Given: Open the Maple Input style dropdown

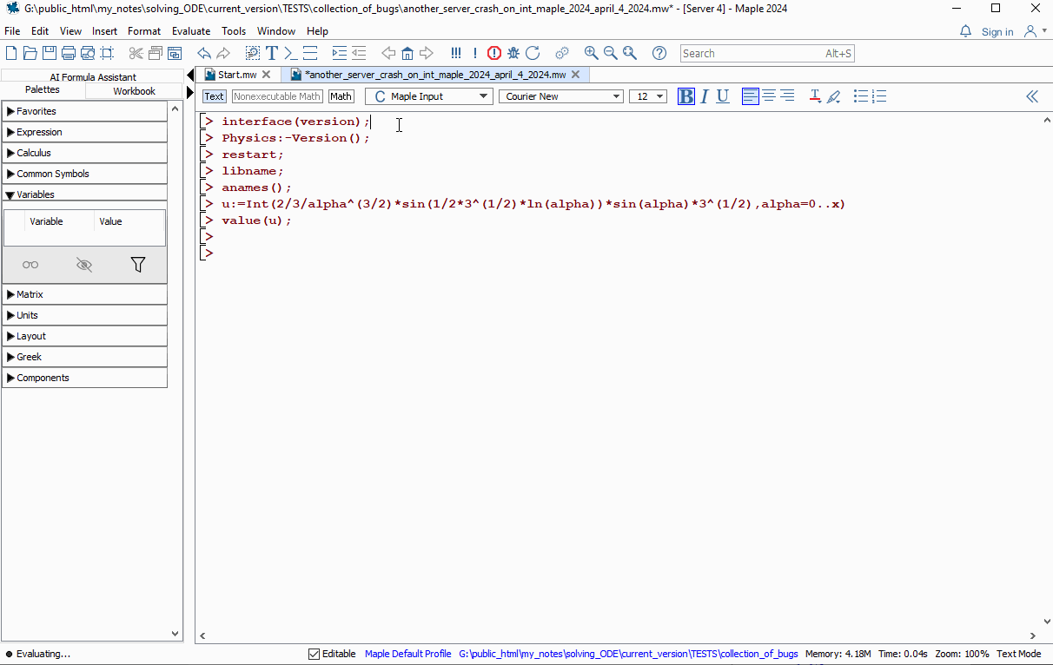Looking at the screenshot, I should [429, 96].
